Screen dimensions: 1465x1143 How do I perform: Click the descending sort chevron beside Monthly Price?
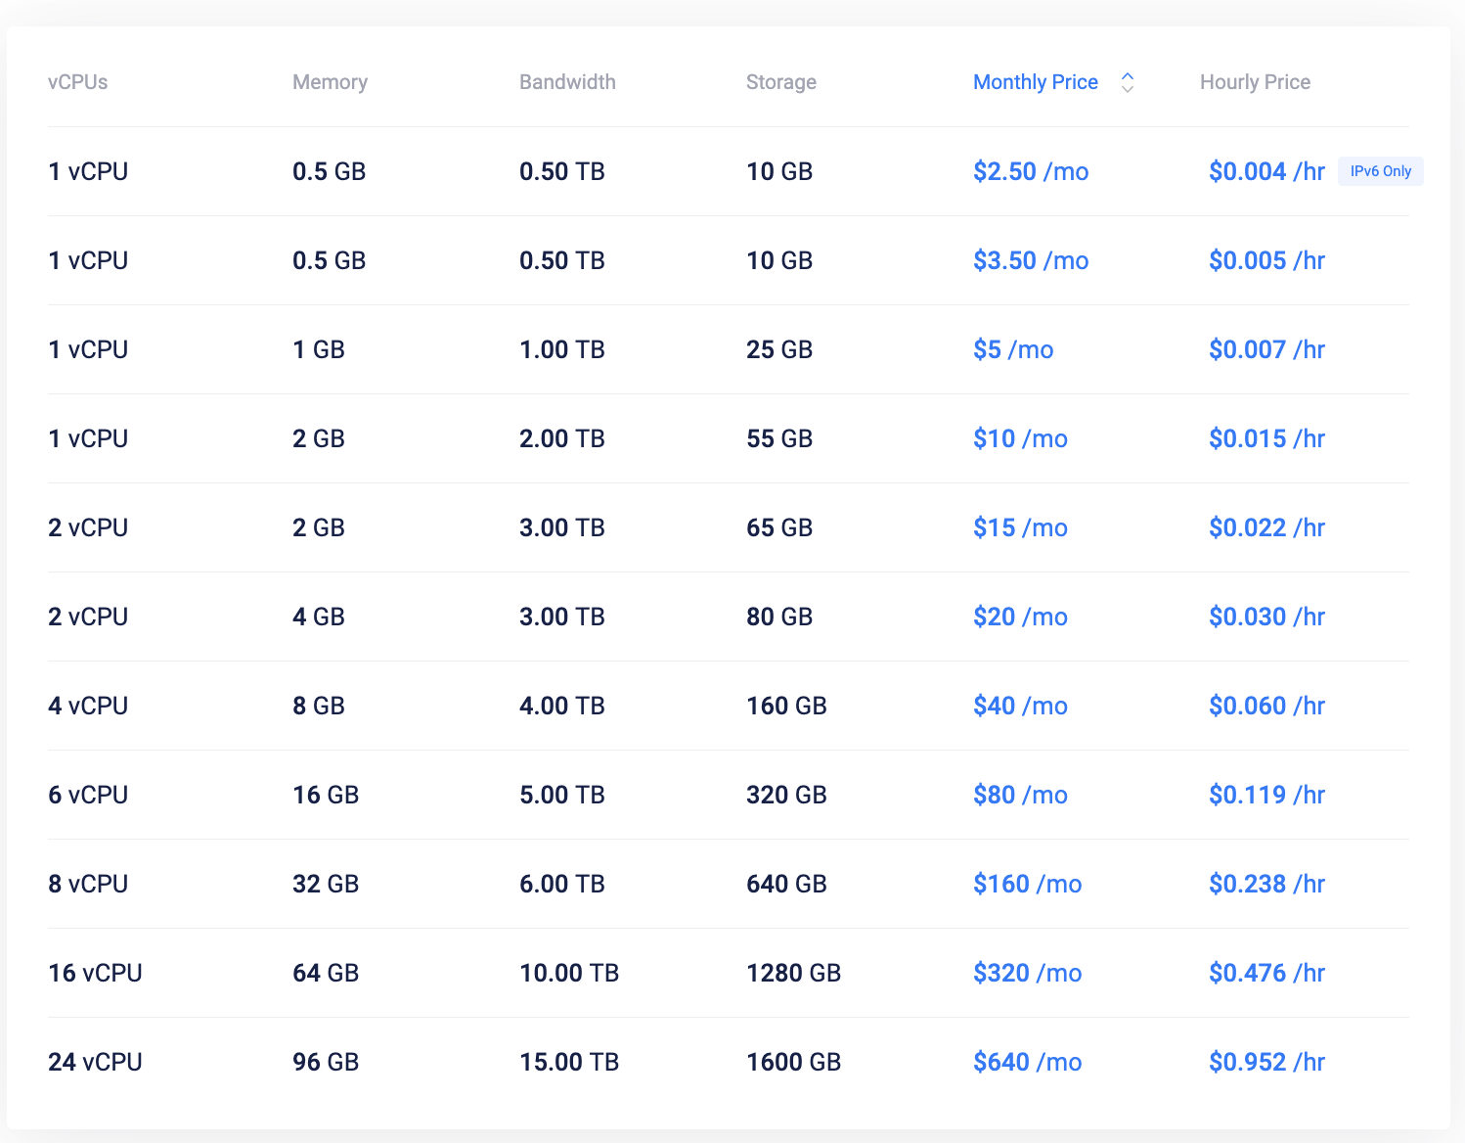click(x=1127, y=88)
